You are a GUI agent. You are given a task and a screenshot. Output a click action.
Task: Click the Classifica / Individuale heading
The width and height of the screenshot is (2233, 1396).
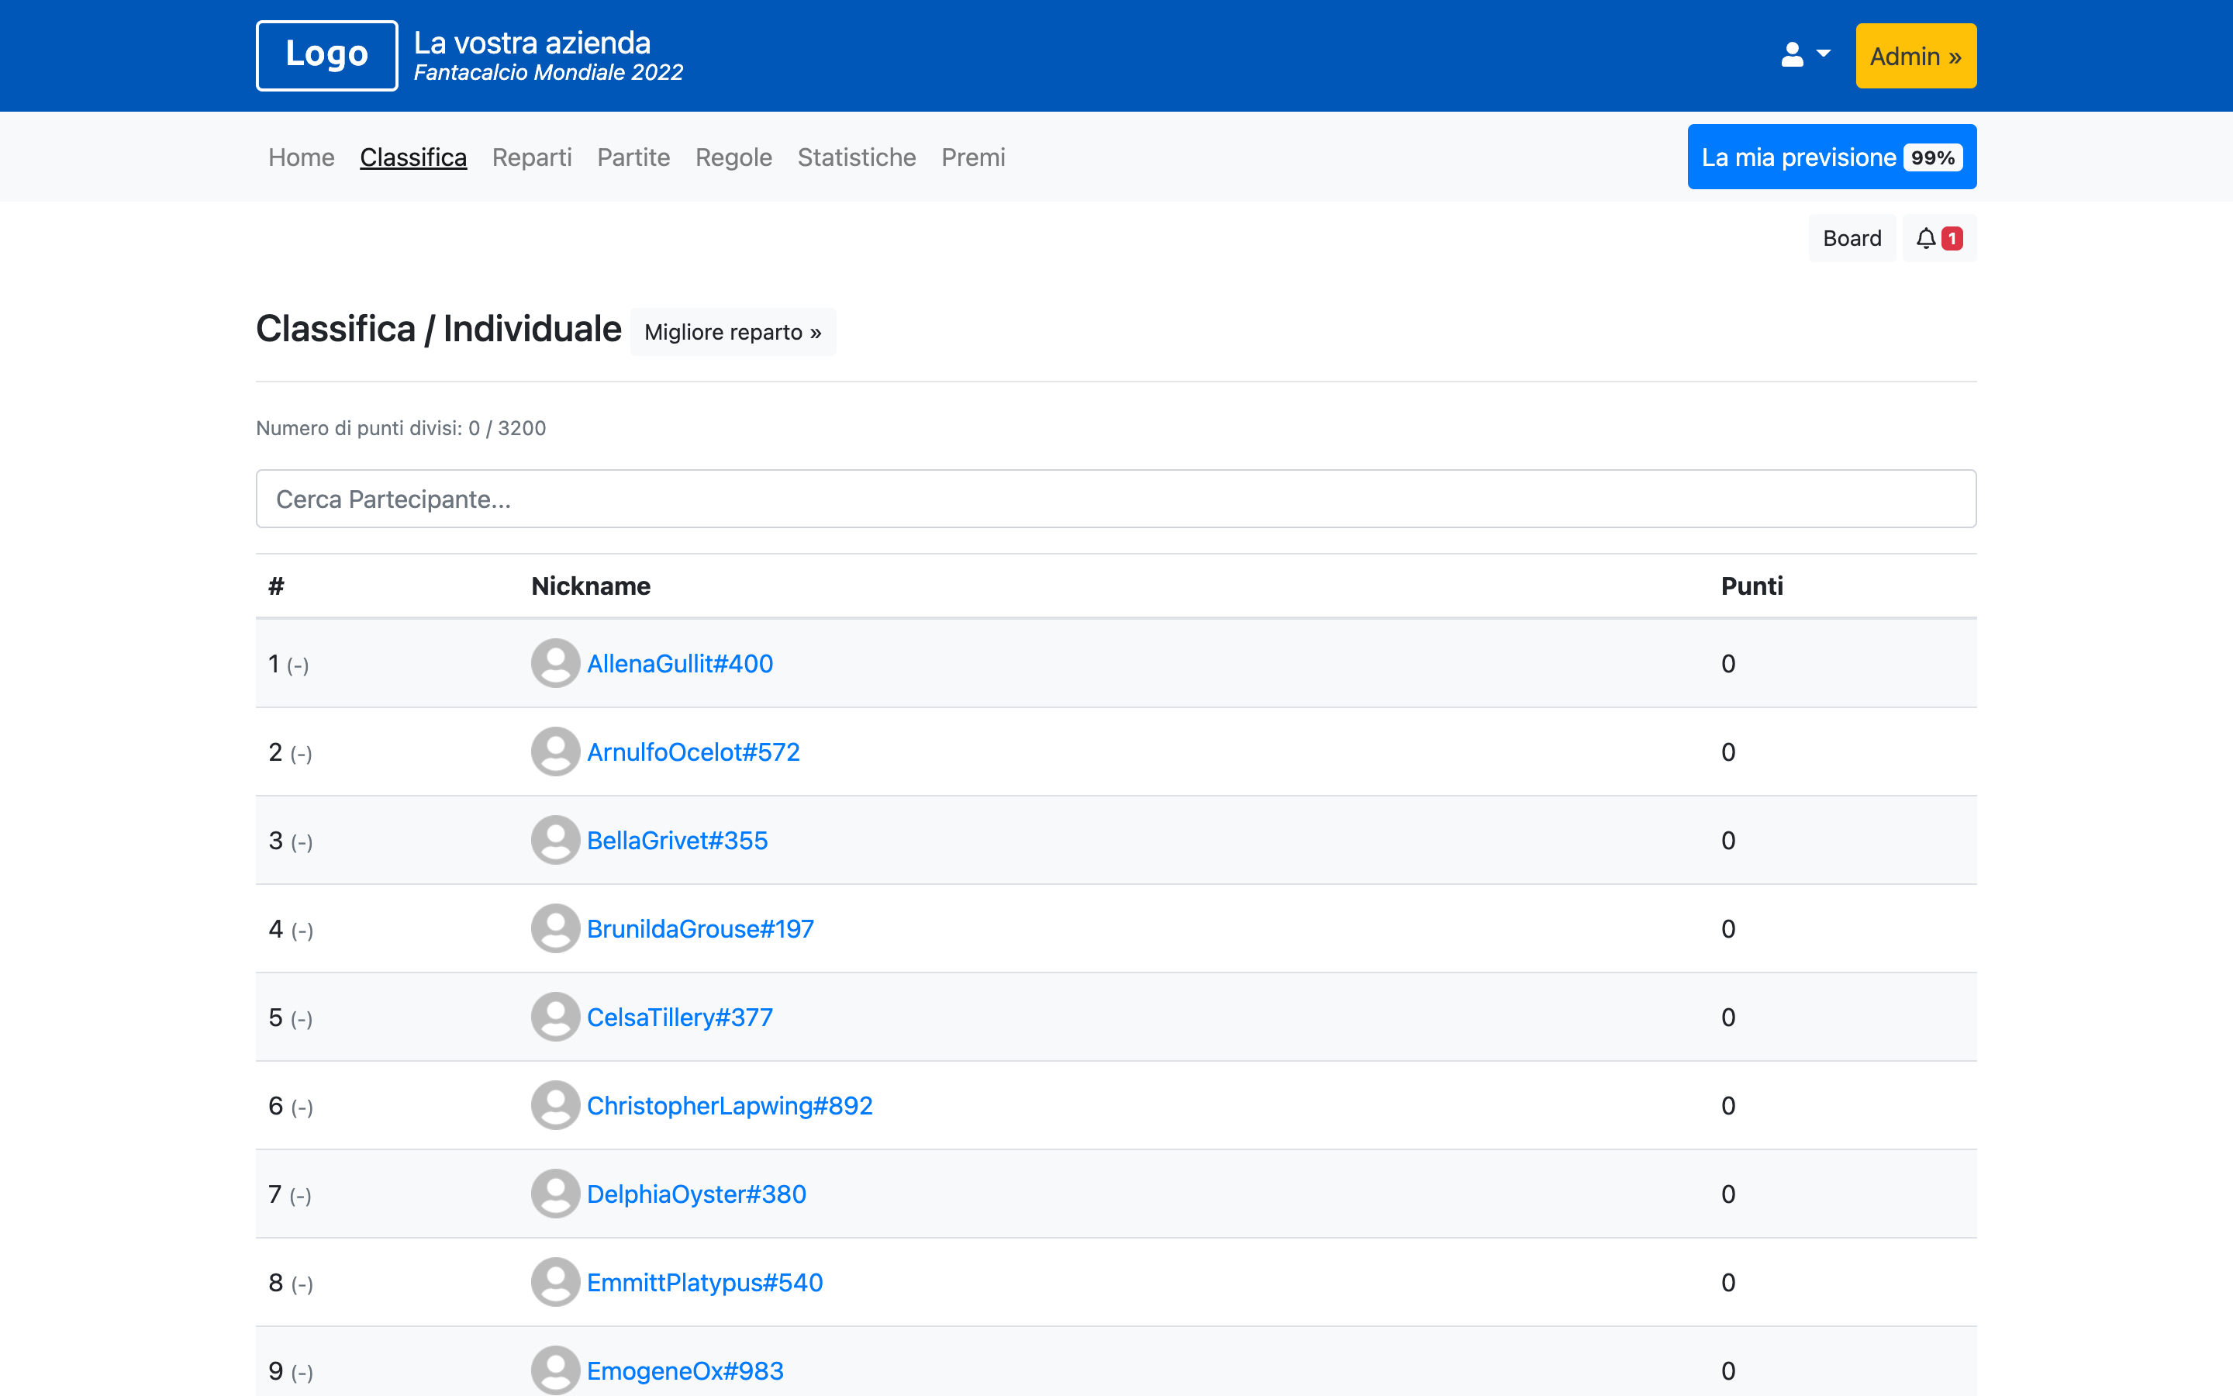pyautogui.click(x=438, y=329)
